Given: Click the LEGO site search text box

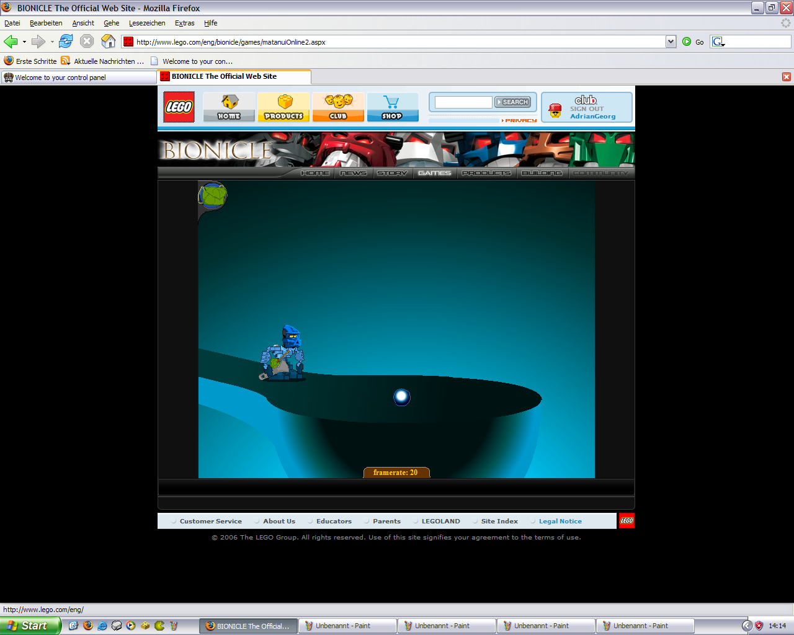Looking at the screenshot, I should (463, 102).
